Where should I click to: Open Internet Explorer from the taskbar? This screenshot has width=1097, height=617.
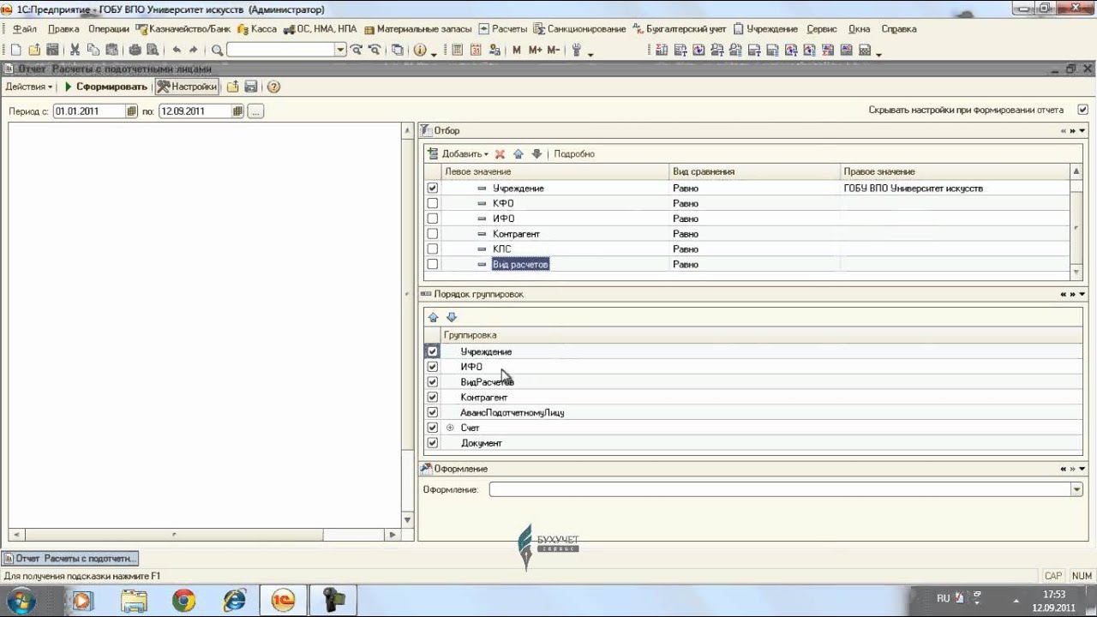[234, 601]
